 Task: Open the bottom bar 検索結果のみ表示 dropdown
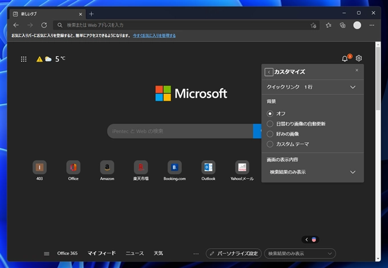click(300, 253)
